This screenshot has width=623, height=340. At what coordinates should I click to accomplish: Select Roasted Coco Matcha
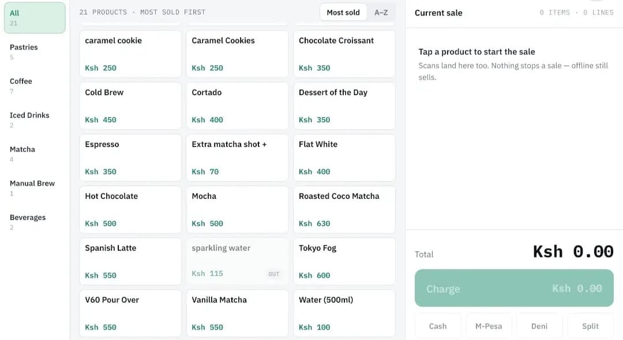pos(344,210)
